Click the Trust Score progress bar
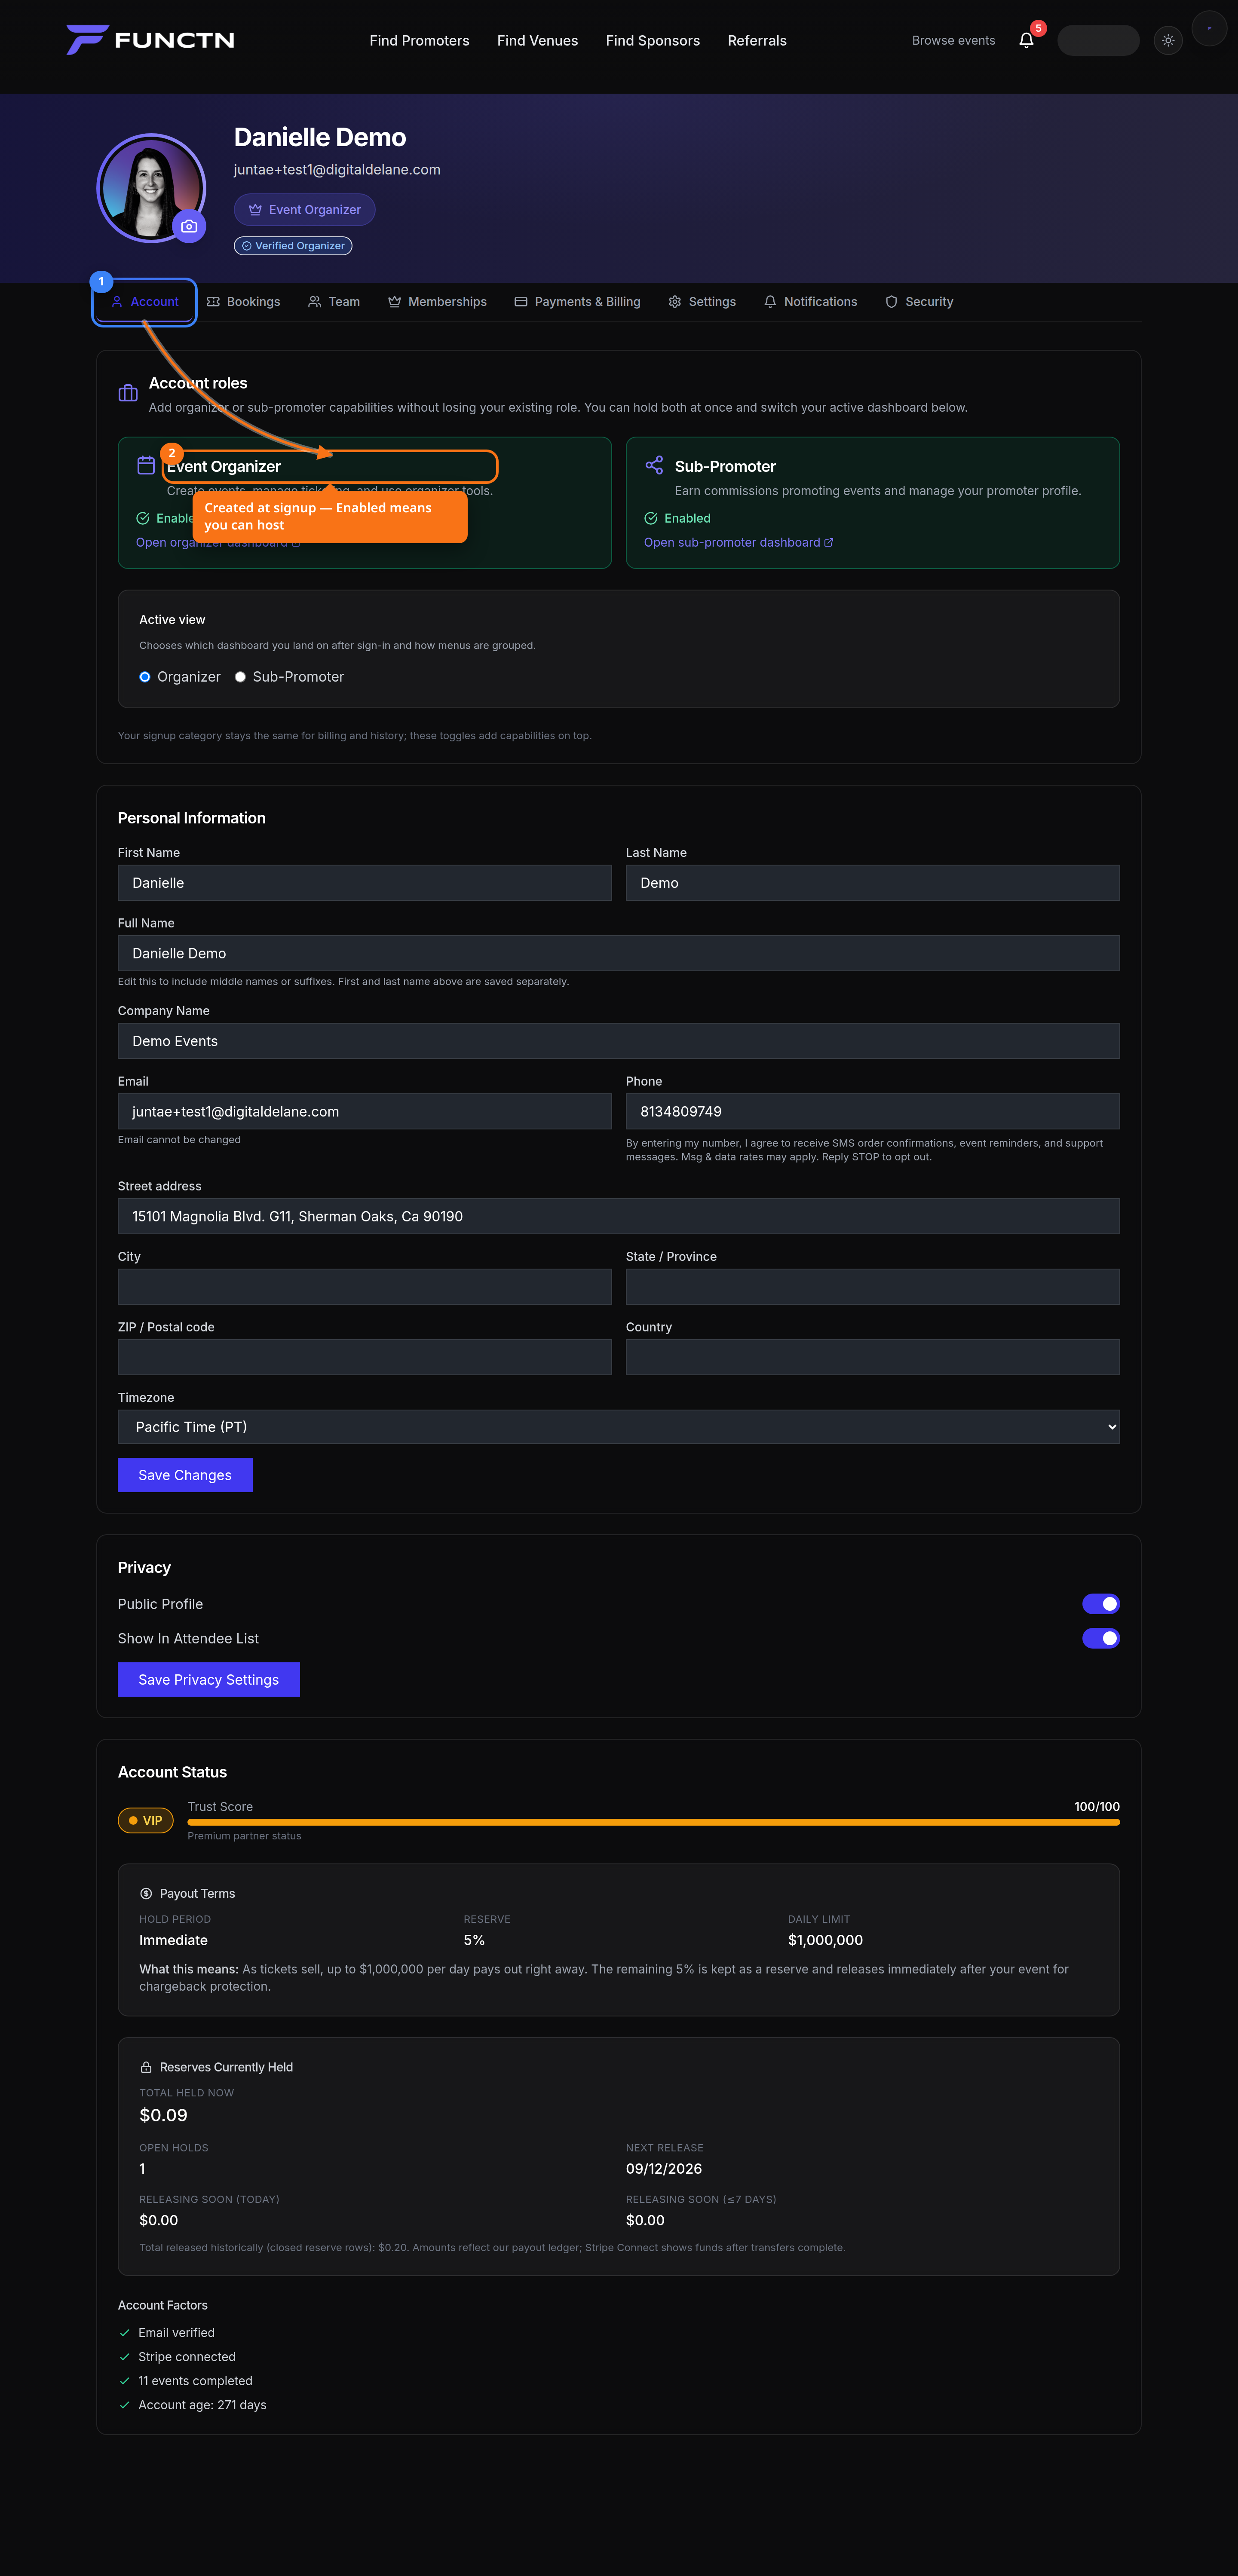This screenshot has height=2576, width=1238. click(x=653, y=1822)
